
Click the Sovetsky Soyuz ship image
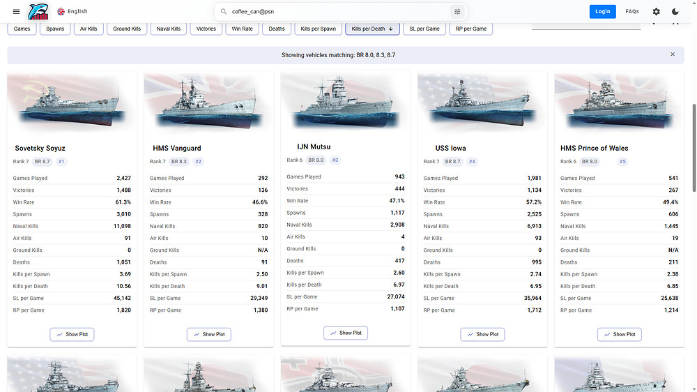click(72, 104)
